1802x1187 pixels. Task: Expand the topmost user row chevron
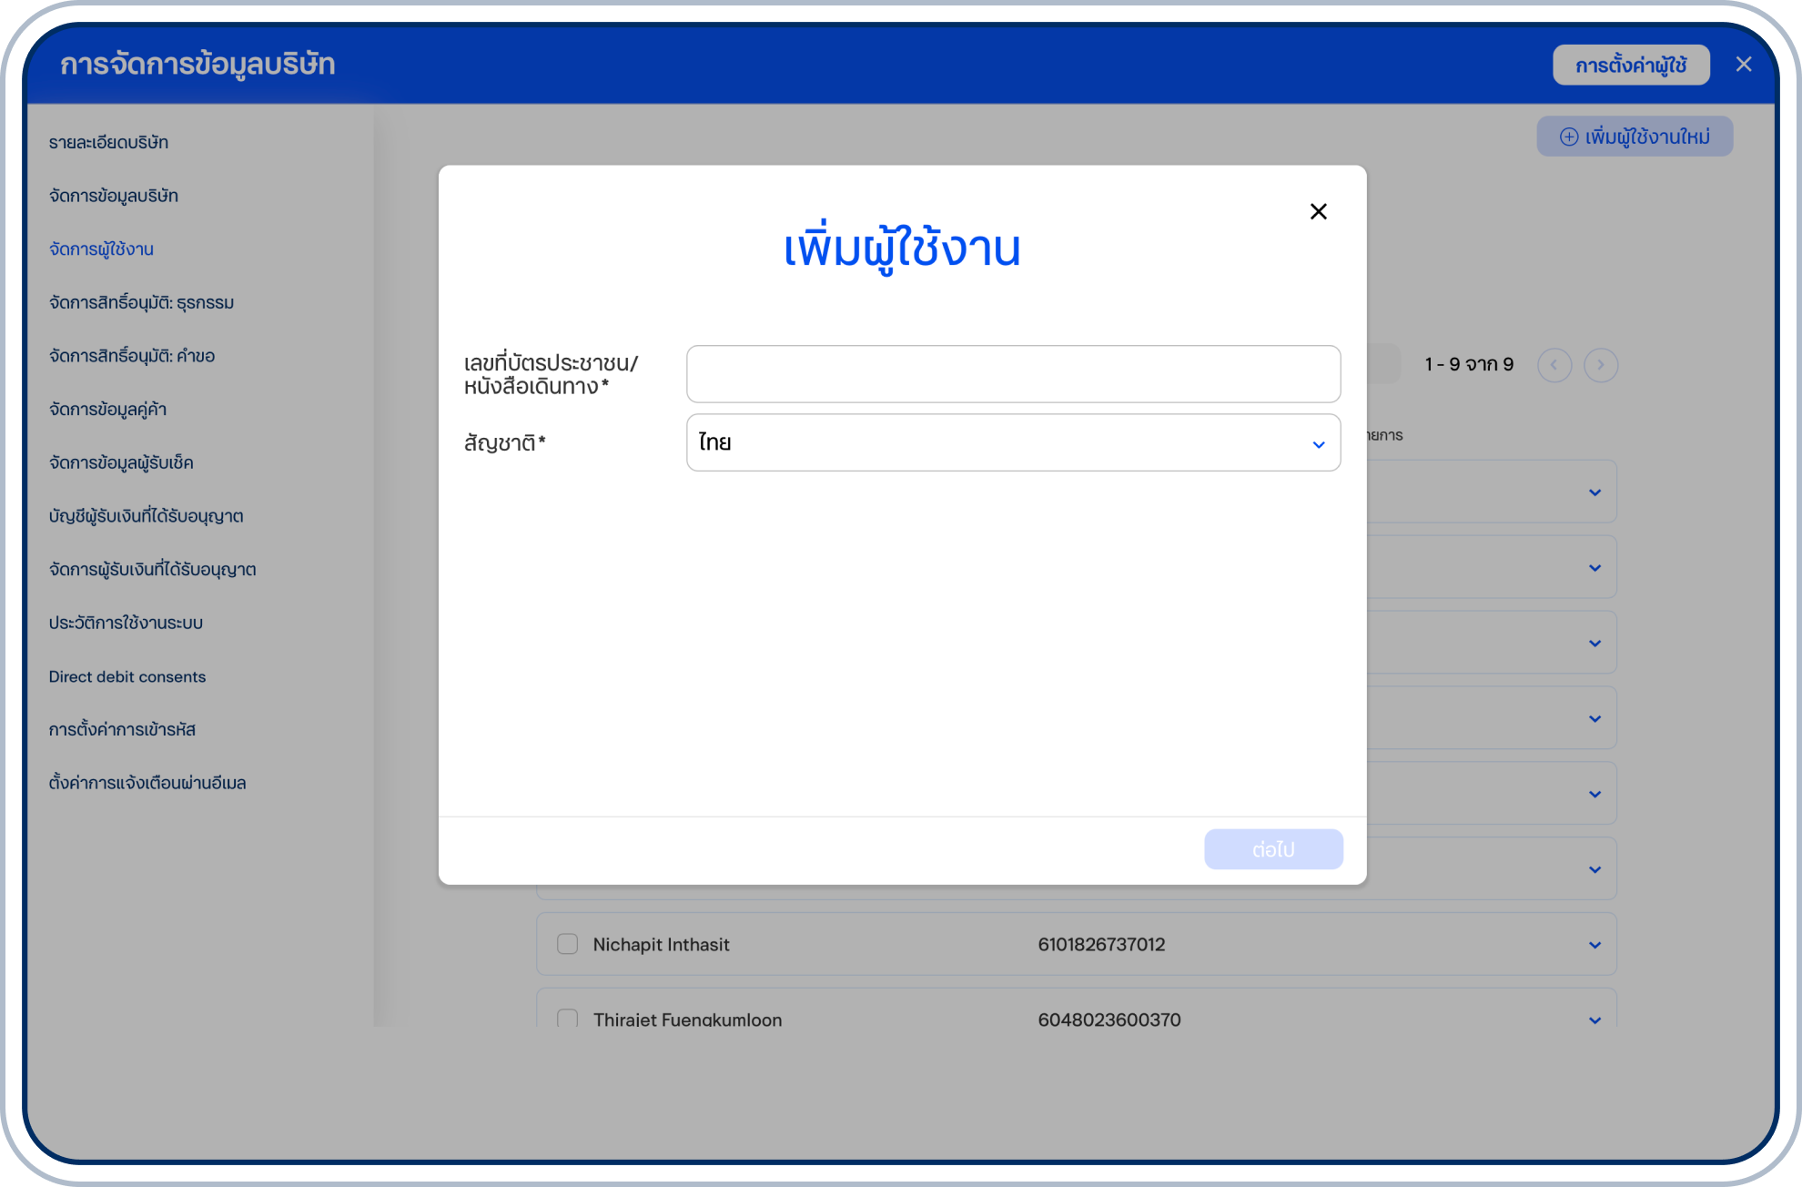pyautogui.click(x=1594, y=491)
